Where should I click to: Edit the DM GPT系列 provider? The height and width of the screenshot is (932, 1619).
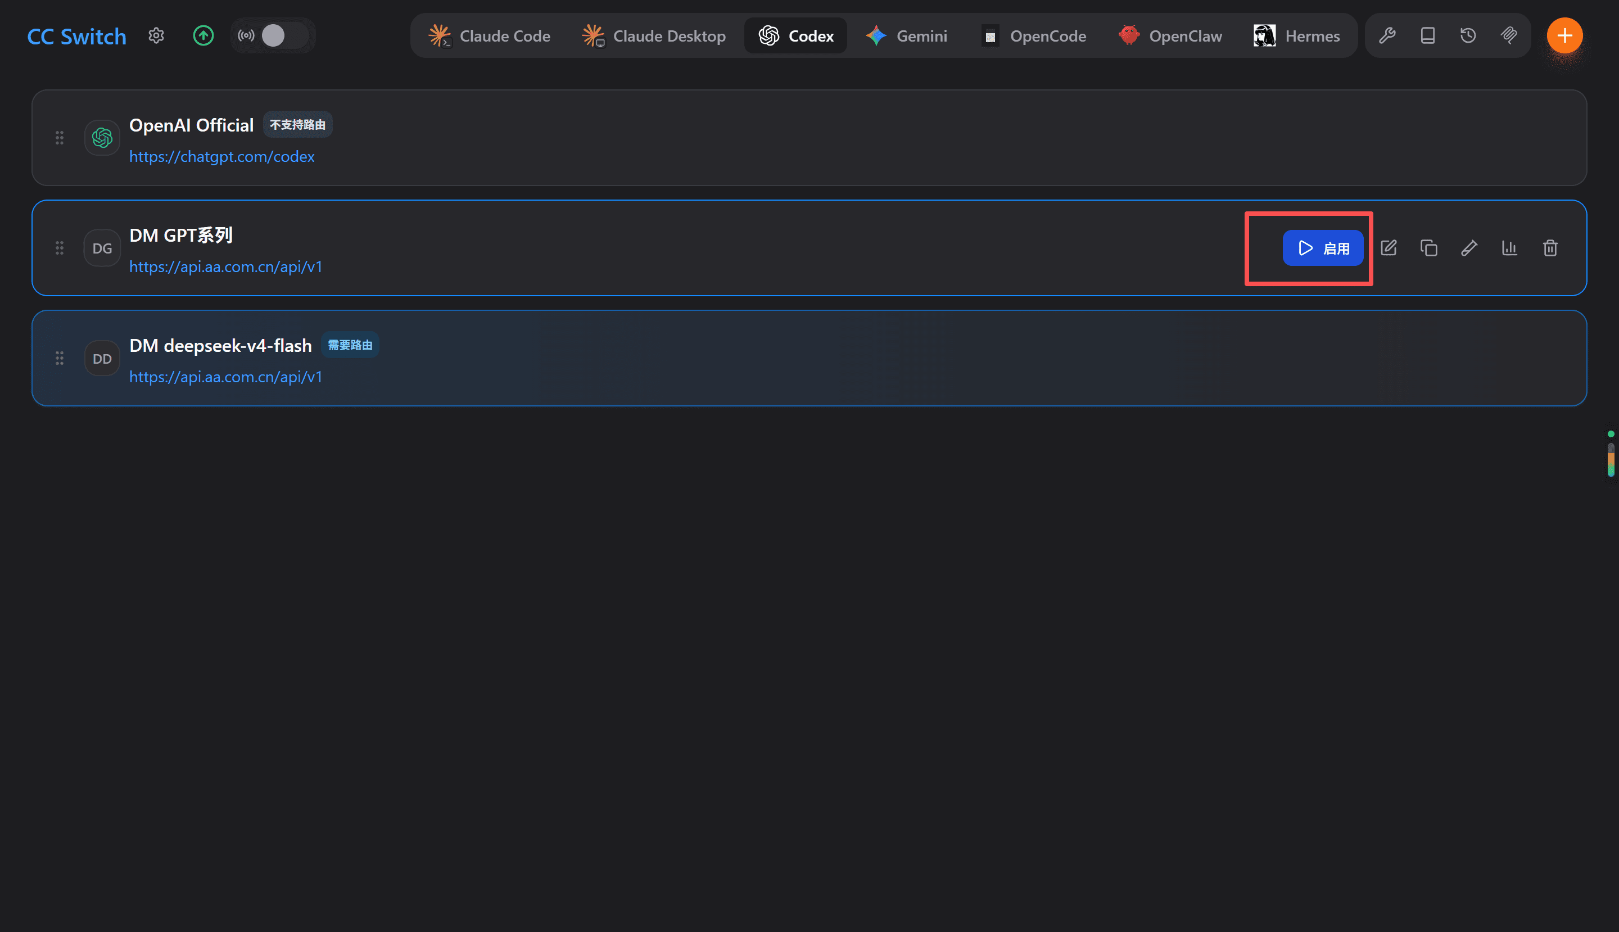(x=1389, y=248)
